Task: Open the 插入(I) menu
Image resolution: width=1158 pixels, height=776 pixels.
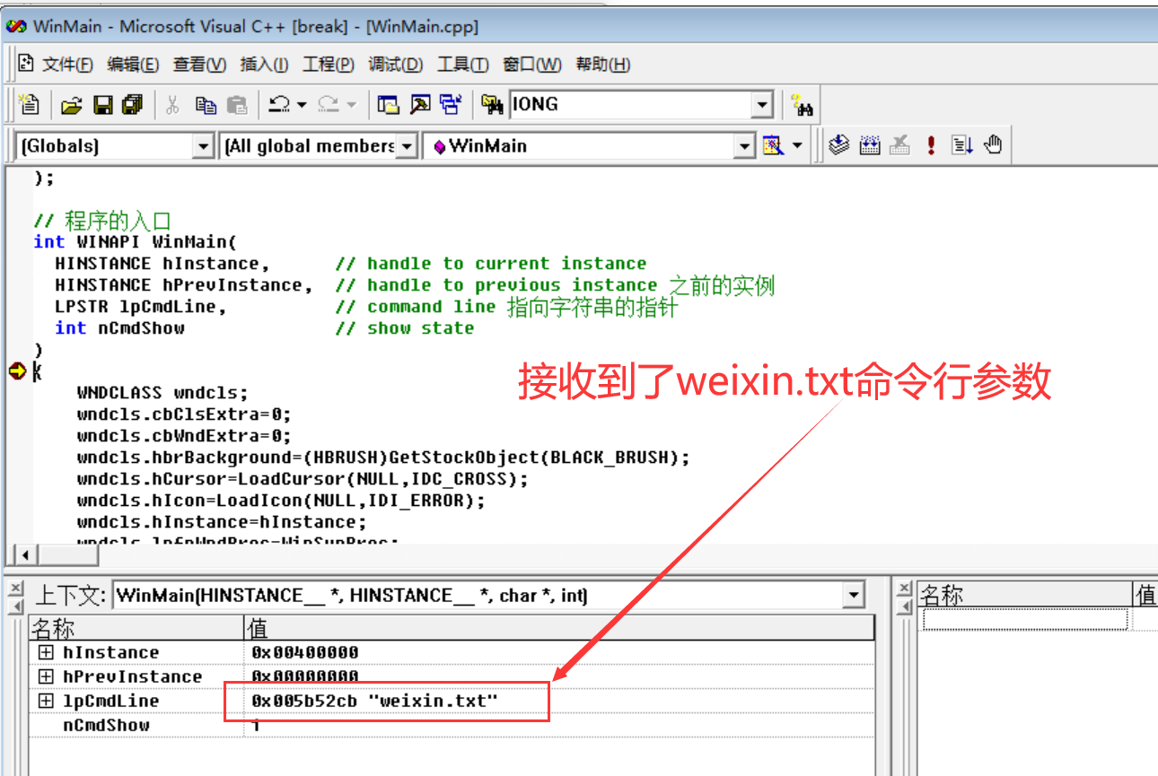Action: [x=264, y=65]
